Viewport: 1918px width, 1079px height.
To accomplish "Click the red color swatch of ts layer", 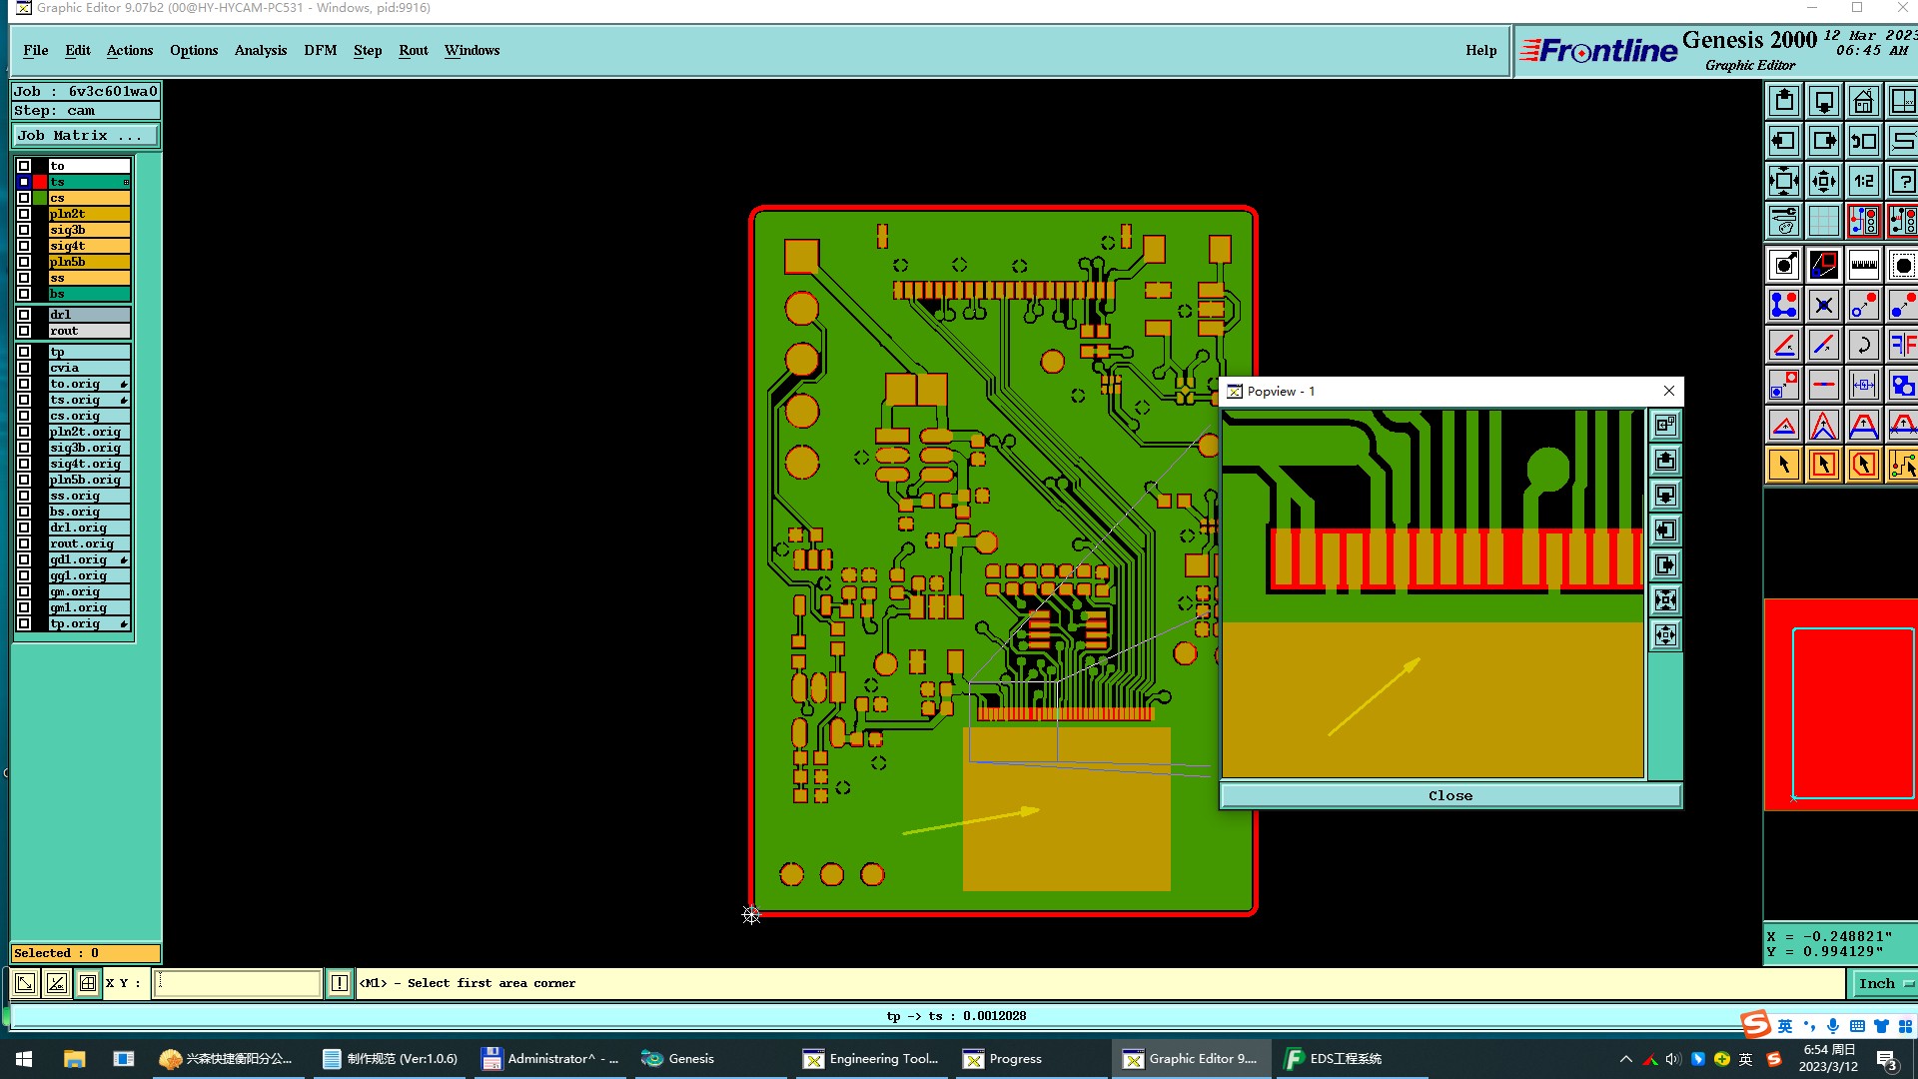I will tap(40, 182).
